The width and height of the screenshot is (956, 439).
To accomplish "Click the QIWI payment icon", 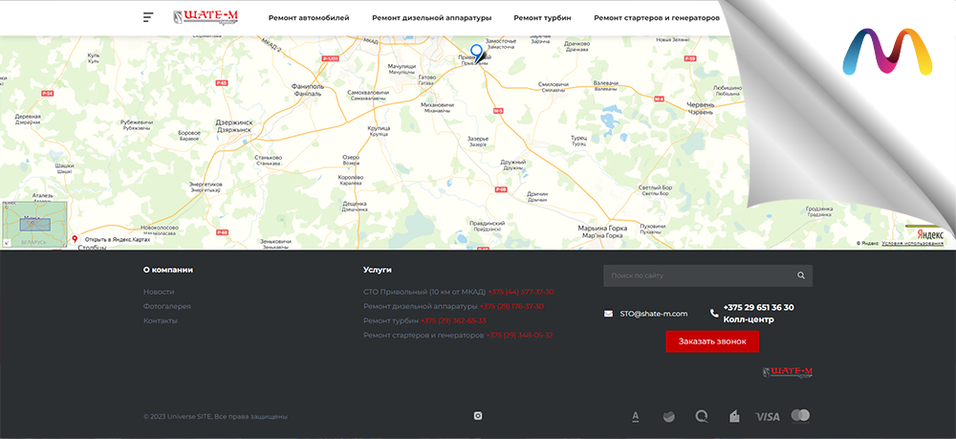I will (702, 416).
